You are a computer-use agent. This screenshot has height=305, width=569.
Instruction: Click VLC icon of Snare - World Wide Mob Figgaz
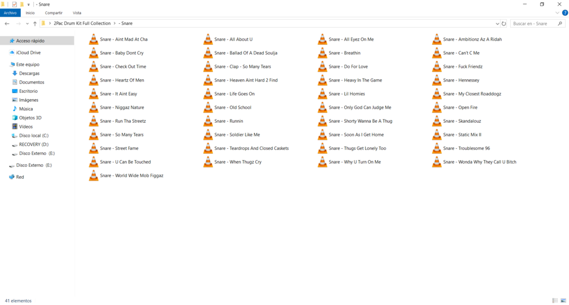tap(93, 175)
